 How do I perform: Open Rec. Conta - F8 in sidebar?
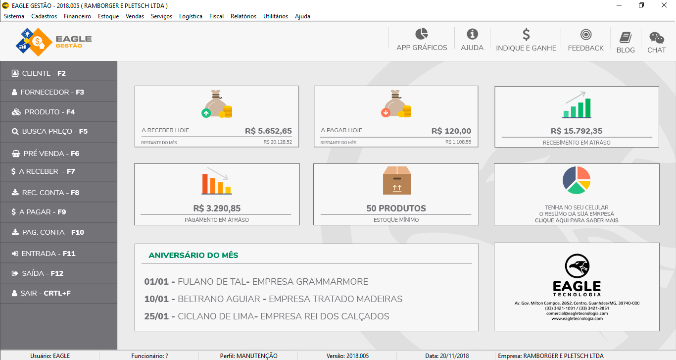point(58,193)
